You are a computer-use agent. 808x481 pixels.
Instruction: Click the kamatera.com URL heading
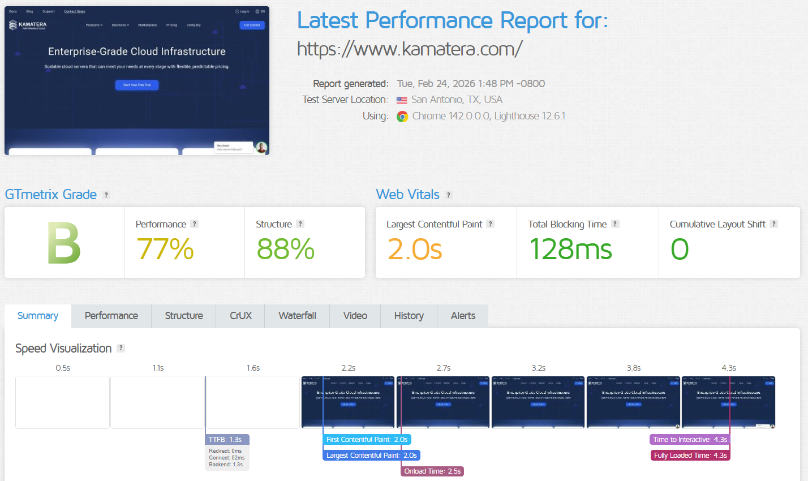point(410,49)
